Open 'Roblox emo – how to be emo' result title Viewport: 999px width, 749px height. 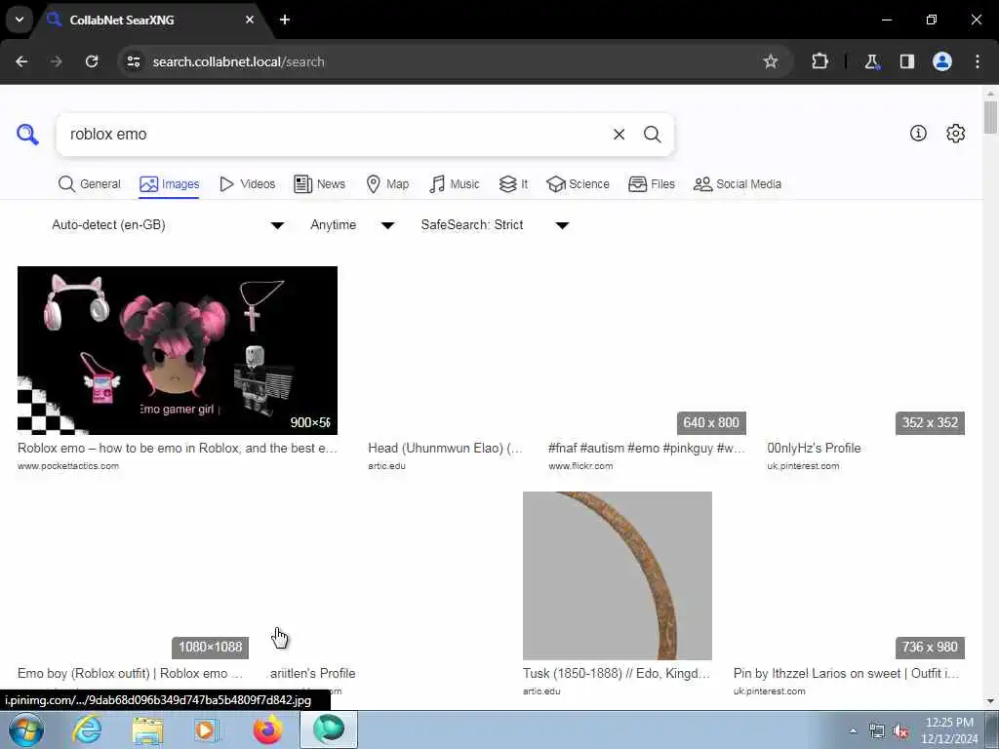(x=178, y=449)
